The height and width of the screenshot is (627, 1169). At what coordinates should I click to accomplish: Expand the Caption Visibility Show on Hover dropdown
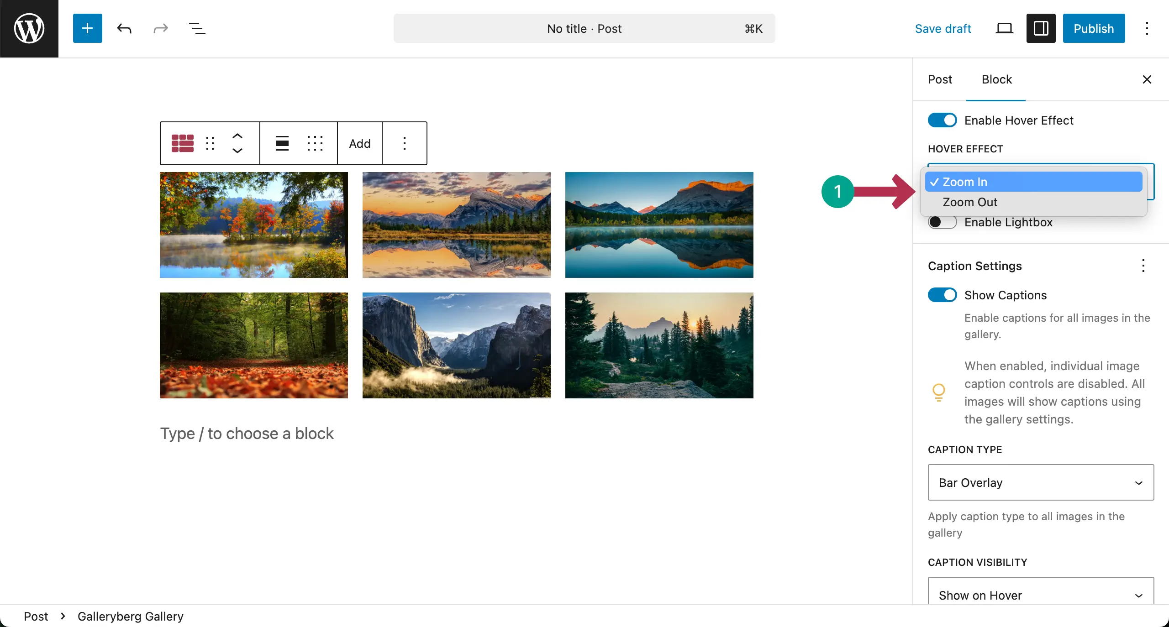point(1041,595)
